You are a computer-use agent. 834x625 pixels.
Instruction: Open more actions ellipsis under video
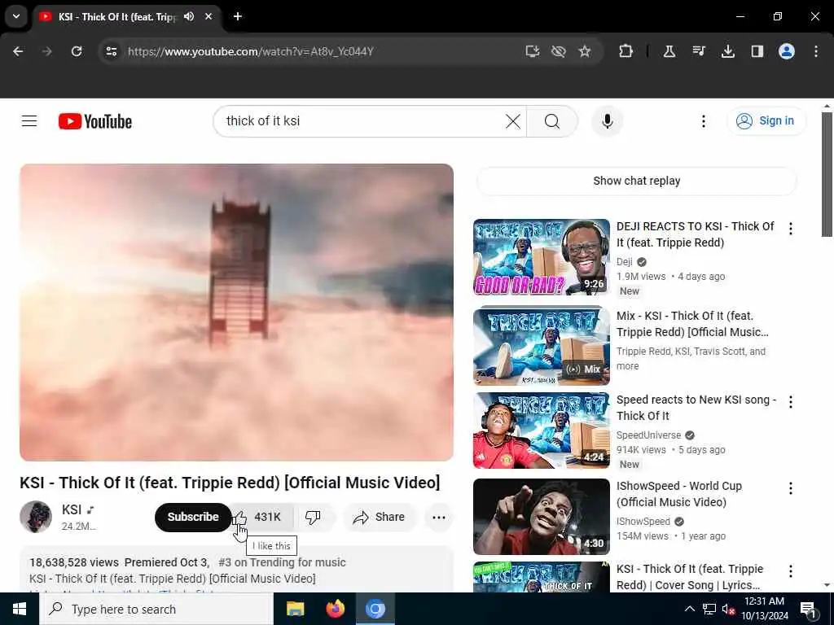438,517
